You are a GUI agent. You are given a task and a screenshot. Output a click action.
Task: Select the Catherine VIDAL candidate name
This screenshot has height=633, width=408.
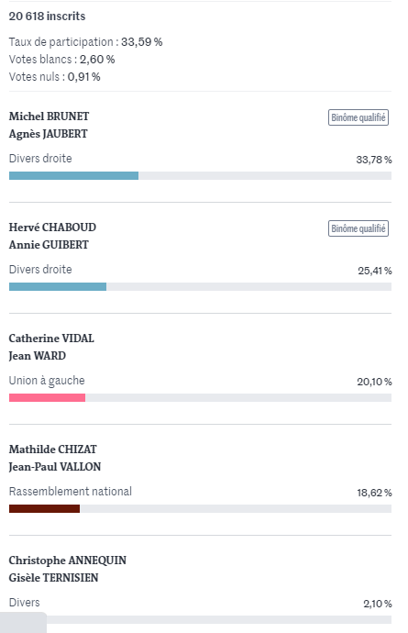tap(51, 339)
